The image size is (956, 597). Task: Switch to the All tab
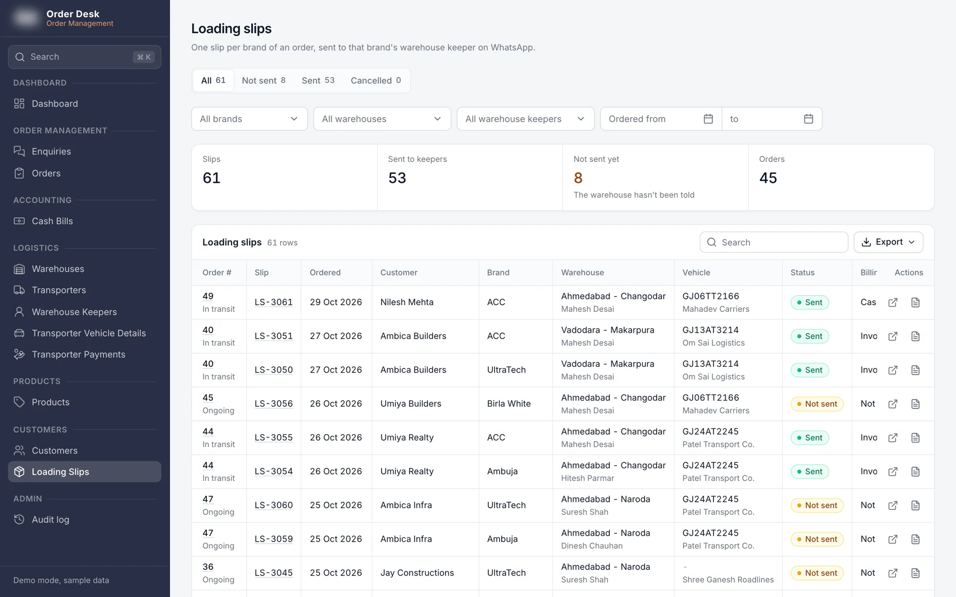(213, 80)
